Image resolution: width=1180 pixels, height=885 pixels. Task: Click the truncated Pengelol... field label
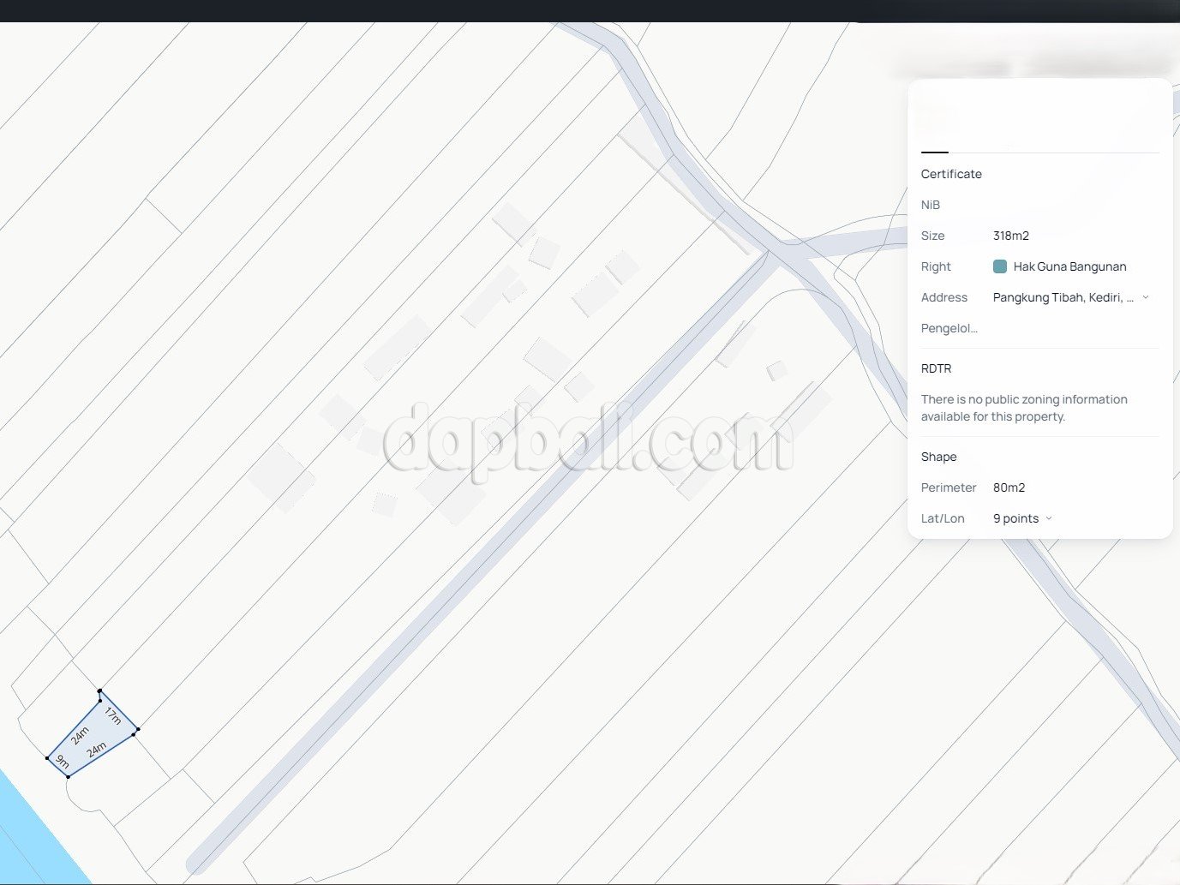coord(949,328)
